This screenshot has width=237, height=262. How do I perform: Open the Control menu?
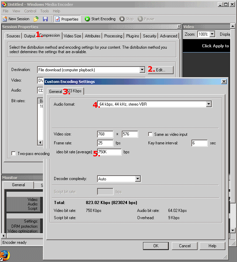coord(30,11)
